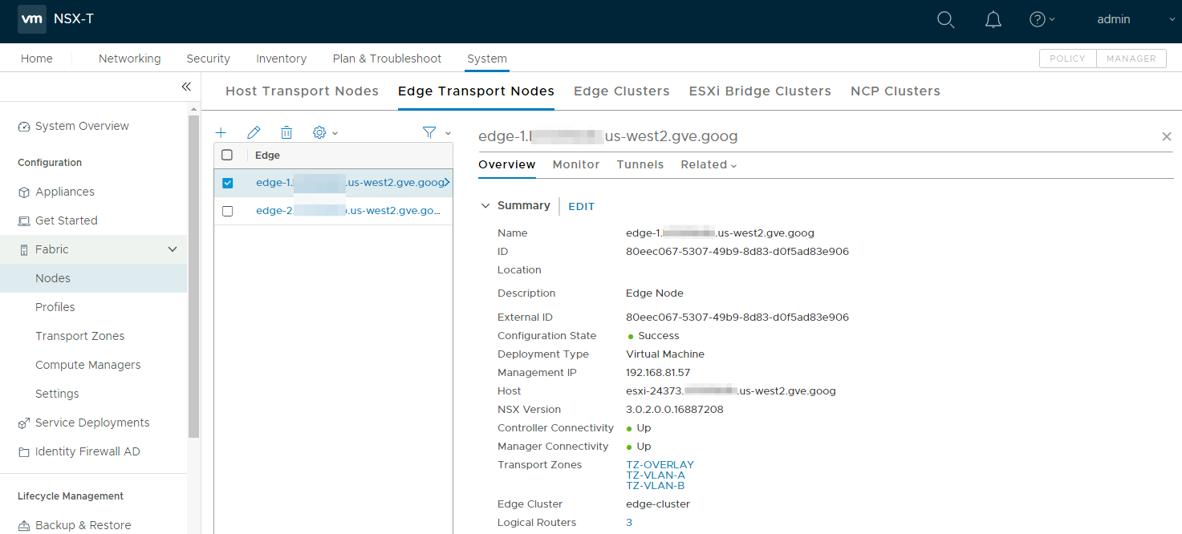Switch to NCP Clusters tab
1182x534 pixels.
pyautogui.click(x=896, y=91)
